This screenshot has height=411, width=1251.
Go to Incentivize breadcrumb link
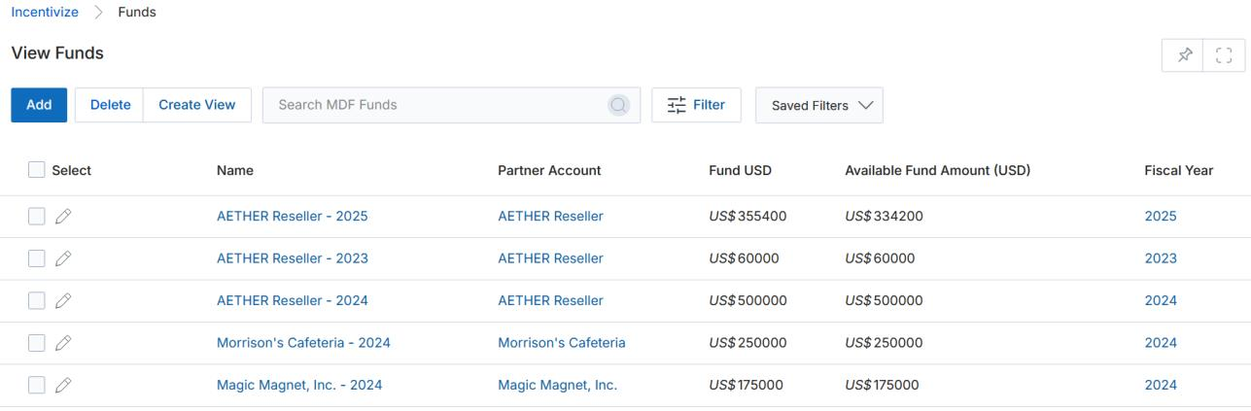tap(45, 12)
